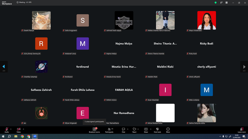Open Windows taskbar search
Viewport: 248px width, 139px height.
tap(9, 136)
